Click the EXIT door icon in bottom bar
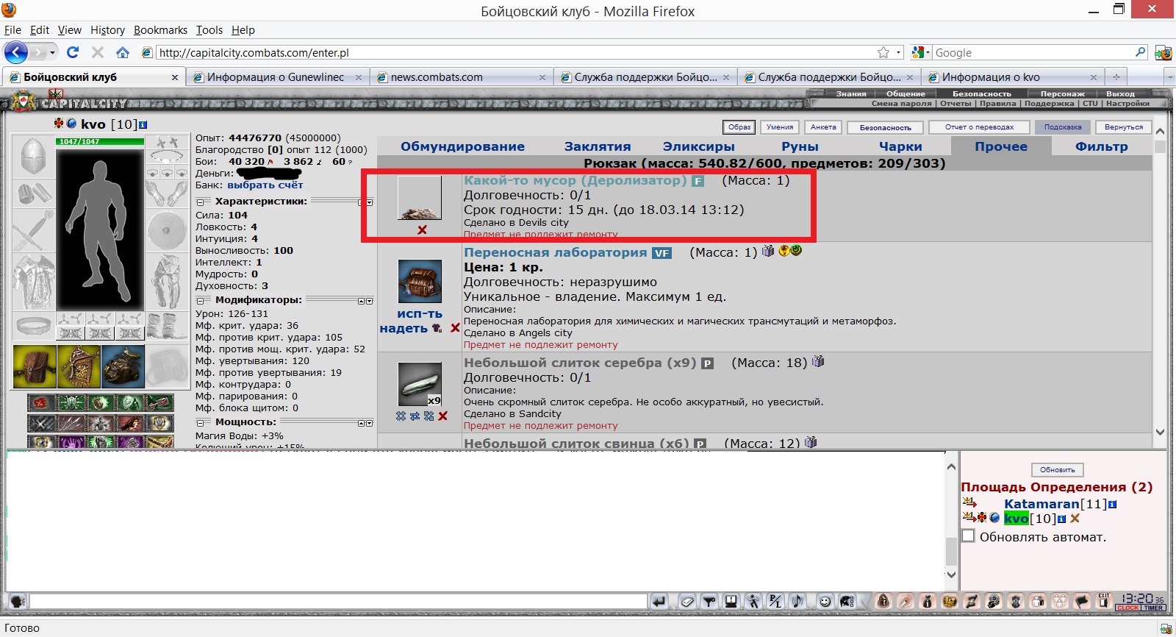The width and height of the screenshot is (1176, 637). pyautogui.click(x=1104, y=601)
